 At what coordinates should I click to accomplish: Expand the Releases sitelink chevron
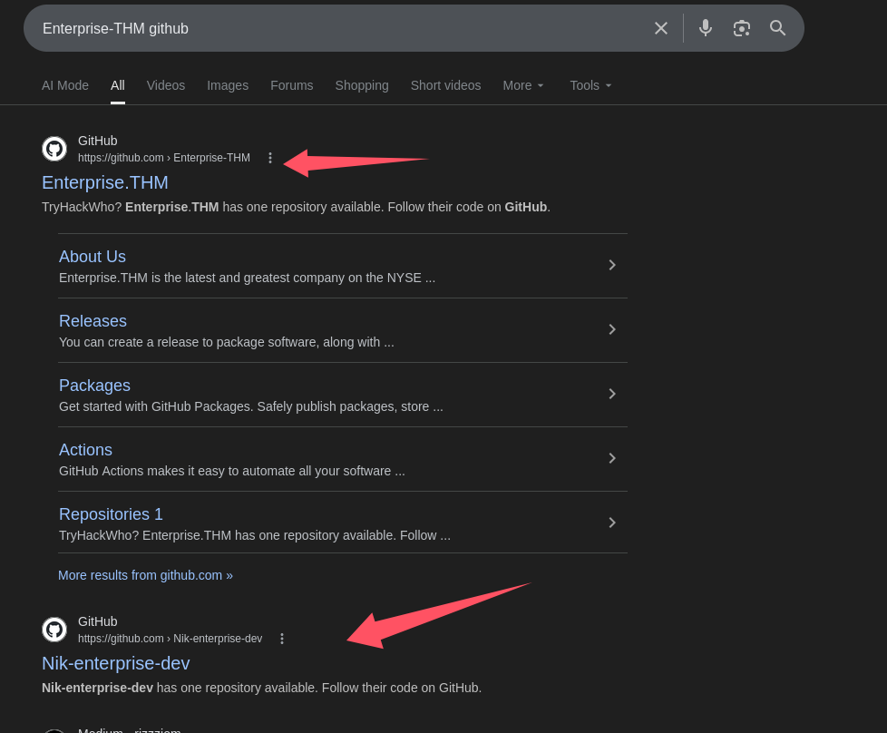pos(612,329)
